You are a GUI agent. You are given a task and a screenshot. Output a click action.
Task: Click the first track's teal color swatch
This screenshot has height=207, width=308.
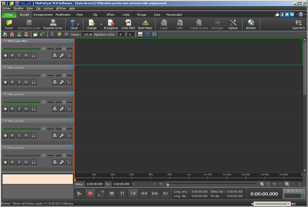(72, 41)
